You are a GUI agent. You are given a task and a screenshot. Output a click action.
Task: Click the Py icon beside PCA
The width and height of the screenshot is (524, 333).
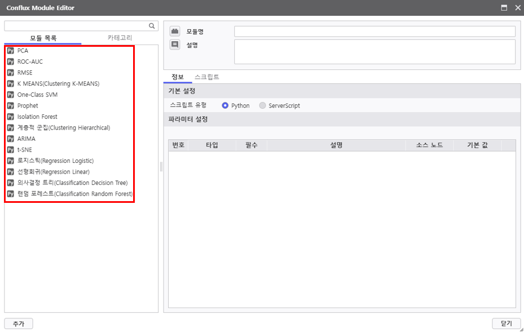pyautogui.click(x=10, y=51)
